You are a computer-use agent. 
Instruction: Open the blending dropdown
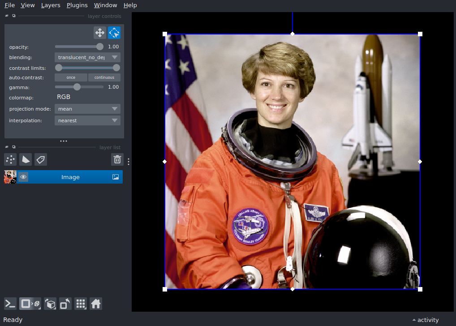(87, 57)
